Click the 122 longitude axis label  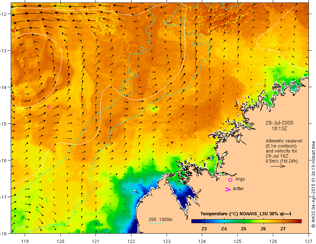point(131,241)
